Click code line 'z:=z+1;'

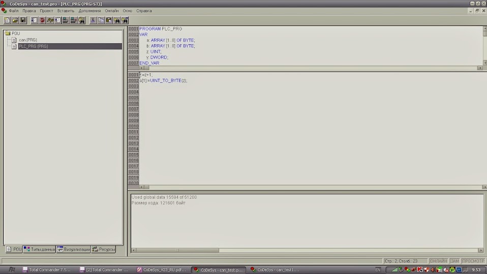[x=146, y=75]
